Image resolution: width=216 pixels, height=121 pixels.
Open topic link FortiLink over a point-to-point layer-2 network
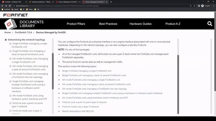(84, 102)
